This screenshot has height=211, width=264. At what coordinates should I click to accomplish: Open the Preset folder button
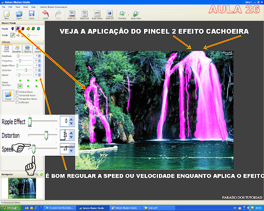[x=8, y=96]
